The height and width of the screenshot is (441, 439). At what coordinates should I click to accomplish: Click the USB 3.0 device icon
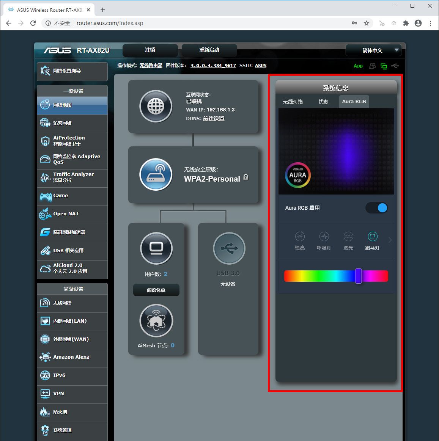point(229,248)
